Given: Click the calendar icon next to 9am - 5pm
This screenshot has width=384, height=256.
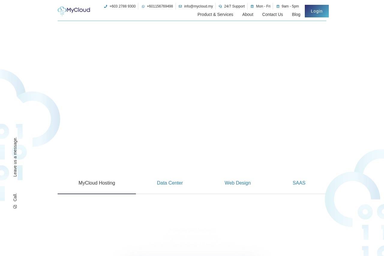Looking at the screenshot, I should click(x=278, y=6).
